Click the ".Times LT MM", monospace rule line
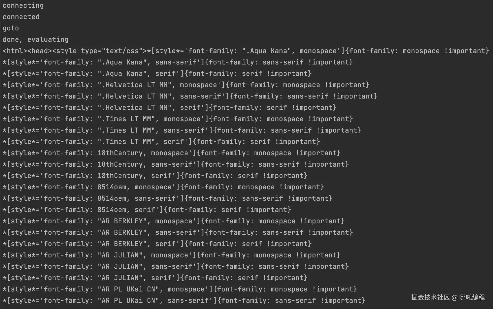Screen dimensions: 493x309 [177, 119]
